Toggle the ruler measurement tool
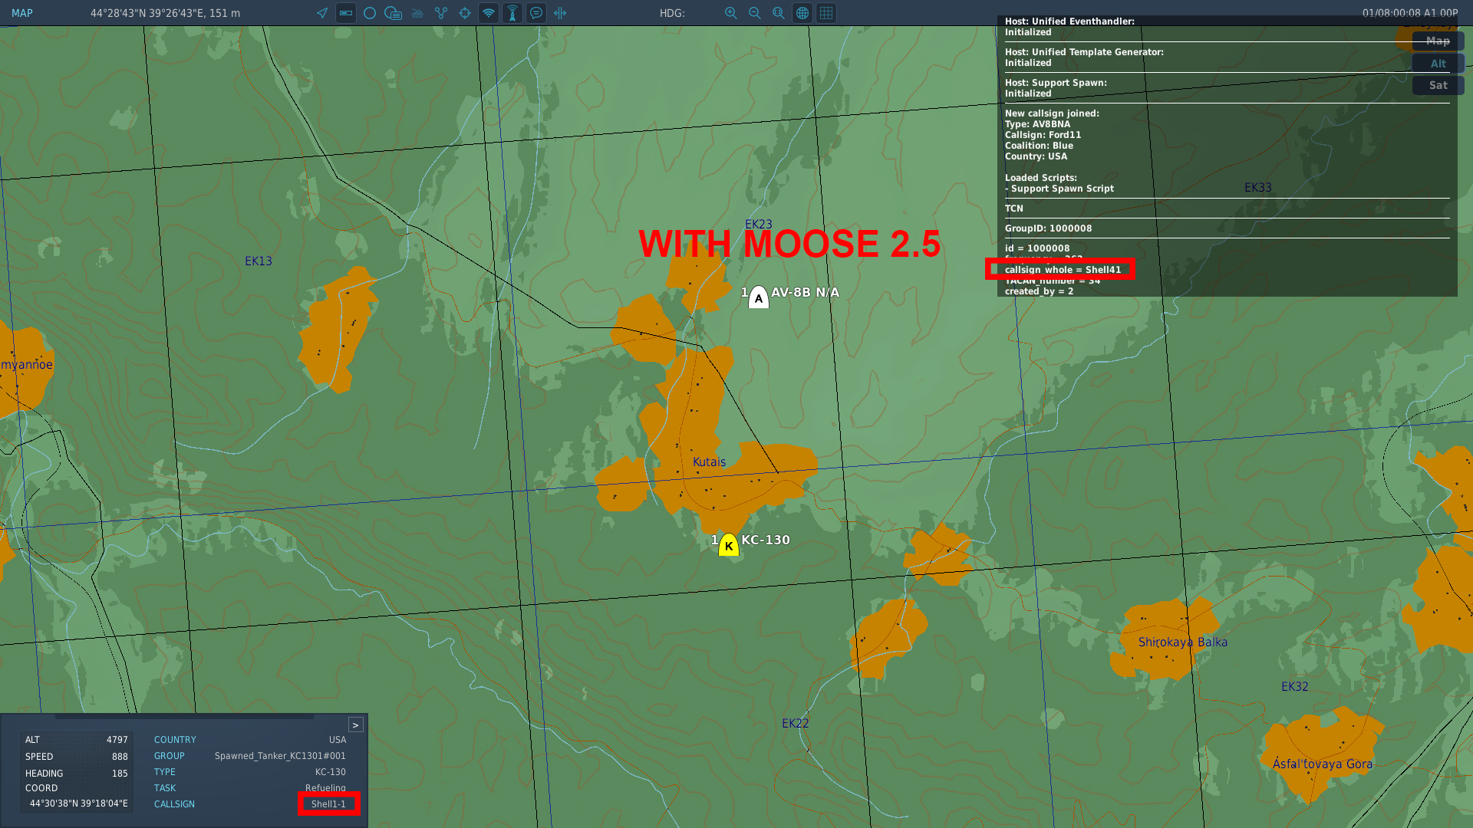Image resolution: width=1473 pixels, height=828 pixels. (345, 13)
